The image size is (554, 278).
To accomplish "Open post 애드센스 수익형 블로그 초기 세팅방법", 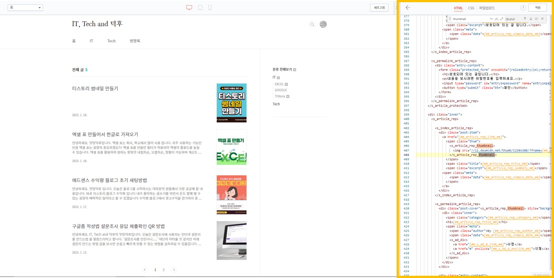I will (109, 180).
